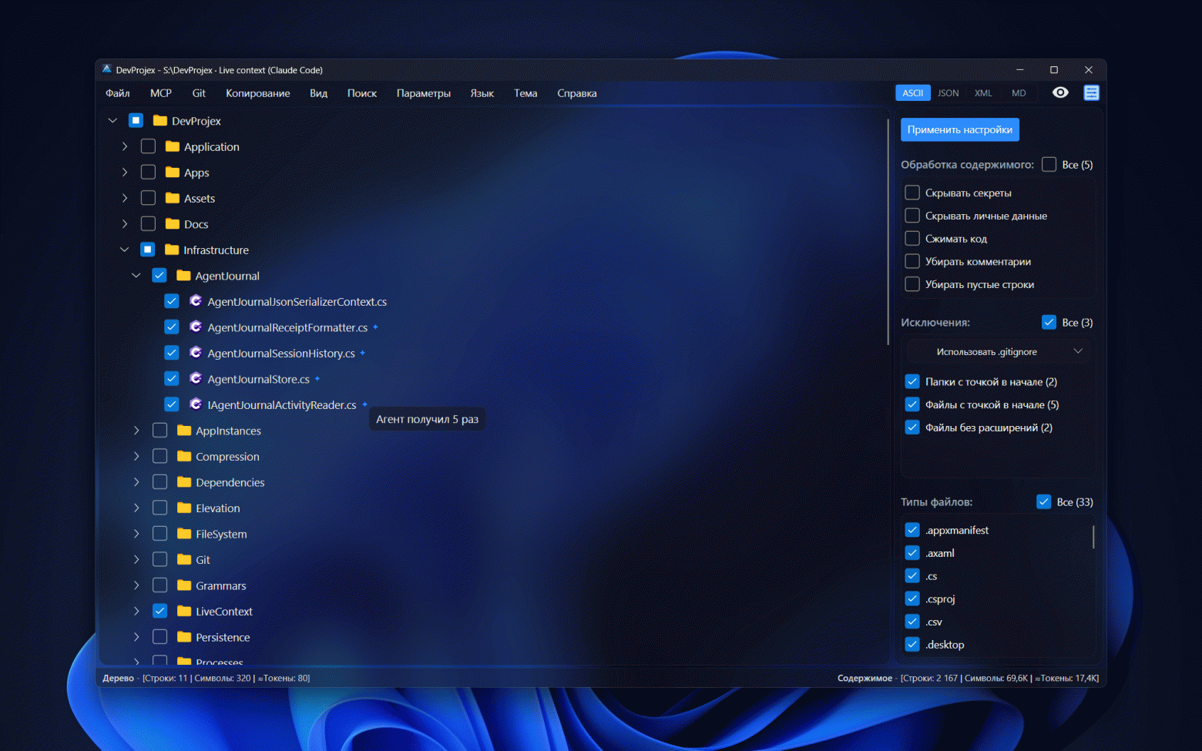Click sparkle marker next to AgentJournalReceiptFormatter.cs
Screen dimensions: 1202x751
(x=375, y=327)
